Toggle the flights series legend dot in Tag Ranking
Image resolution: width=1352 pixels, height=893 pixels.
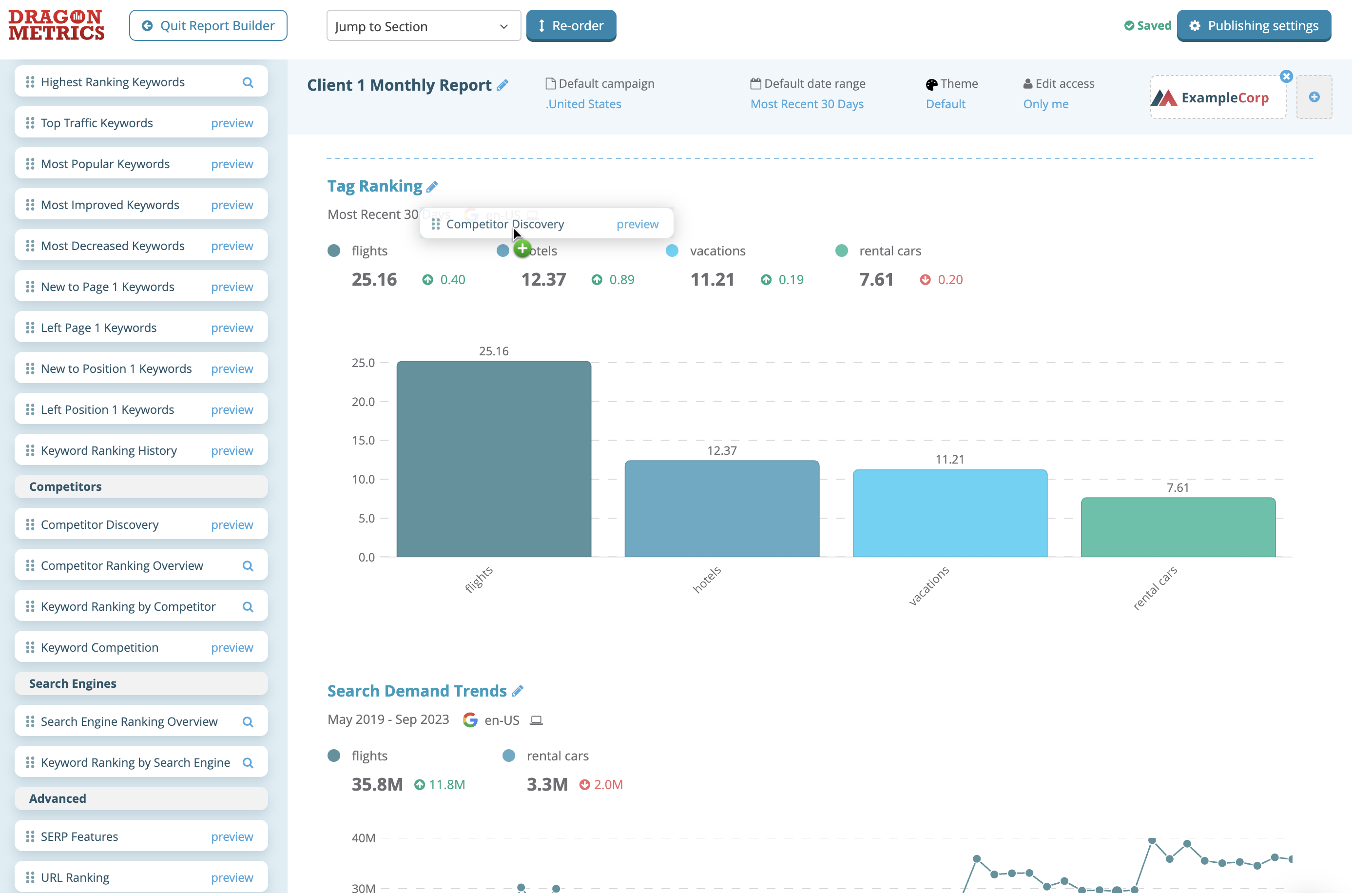click(x=334, y=251)
